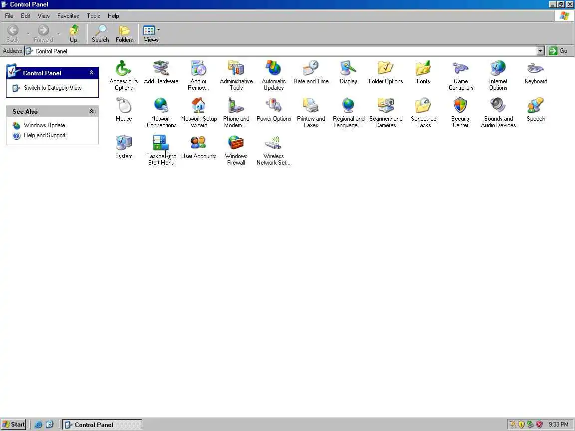Open Help and Support link
The height and width of the screenshot is (431, 575).
click(45, 135)
